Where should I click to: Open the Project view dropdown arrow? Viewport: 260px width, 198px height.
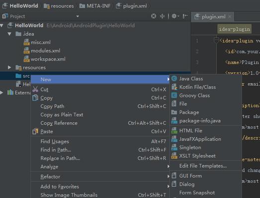pos(78,16)
